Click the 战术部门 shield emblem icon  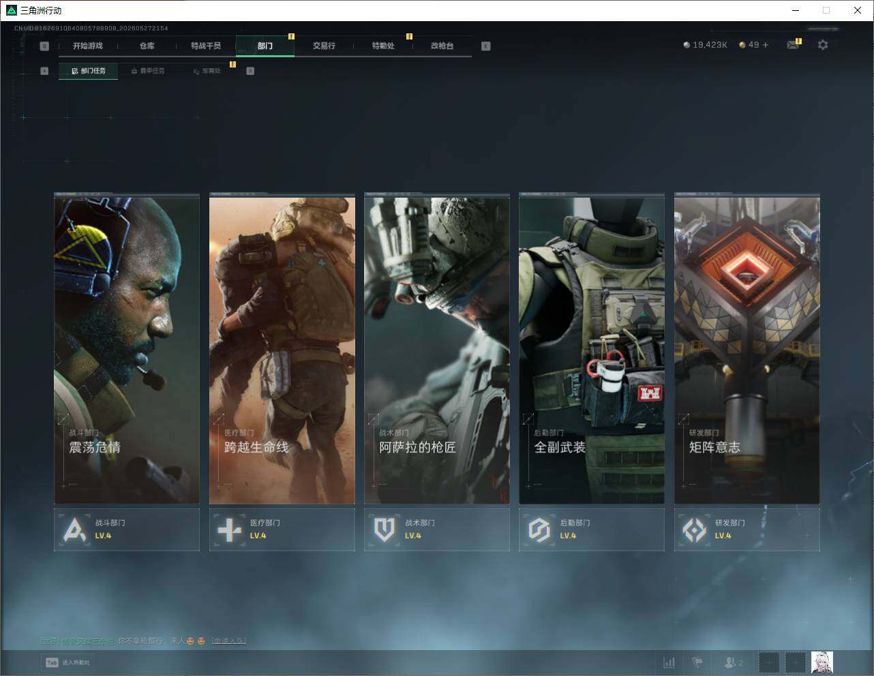click(x=385, y=529)
